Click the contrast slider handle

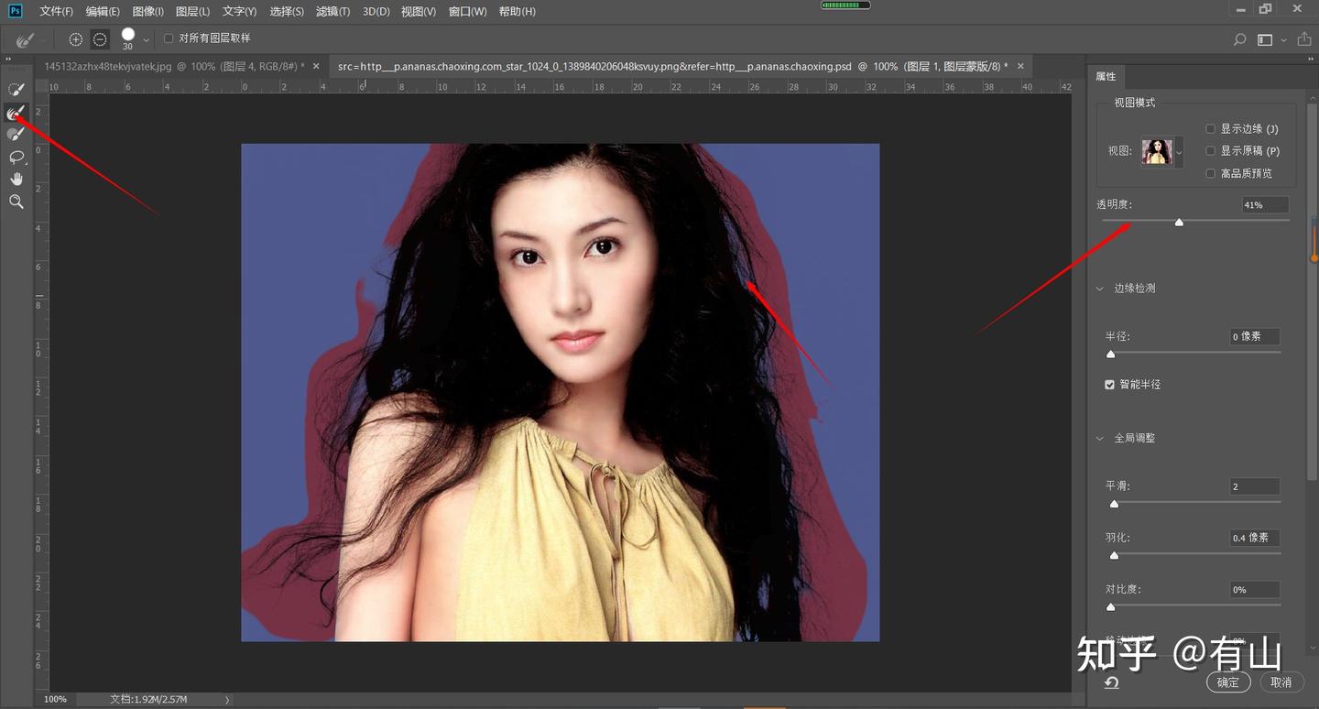[x=1110, y=606]
